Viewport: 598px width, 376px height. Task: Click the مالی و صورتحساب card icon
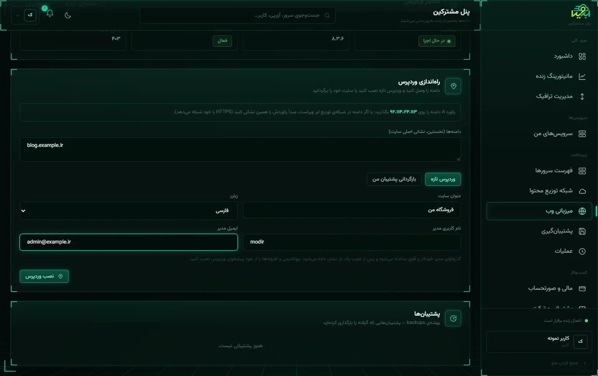(582, 289)
